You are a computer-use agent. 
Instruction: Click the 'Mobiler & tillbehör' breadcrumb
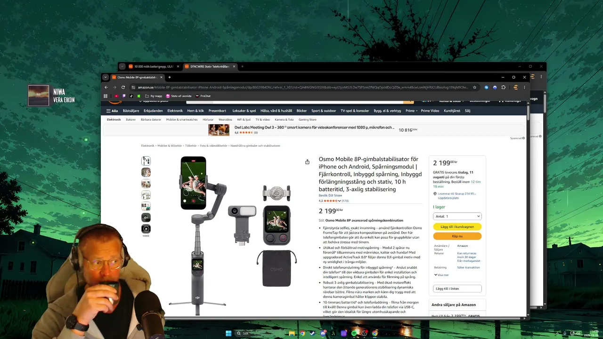coord(170,146)
